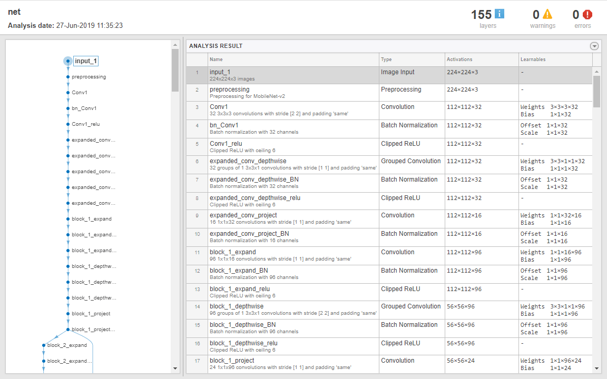Click the table scrollbar down arrow
The height and width of the screenshot is (379, 607).
tap(596, 368)
